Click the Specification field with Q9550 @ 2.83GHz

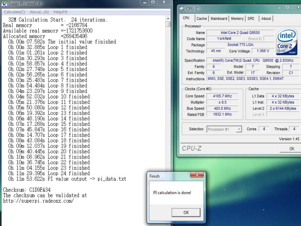pyautogui.click(x=253, y=60)
